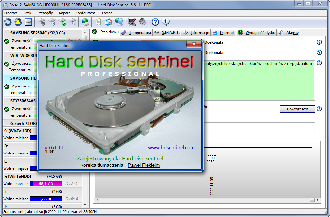Screen dimensions: 330x217
Task: Click disk list scrollbar up arrow
Action: (85, 32)
